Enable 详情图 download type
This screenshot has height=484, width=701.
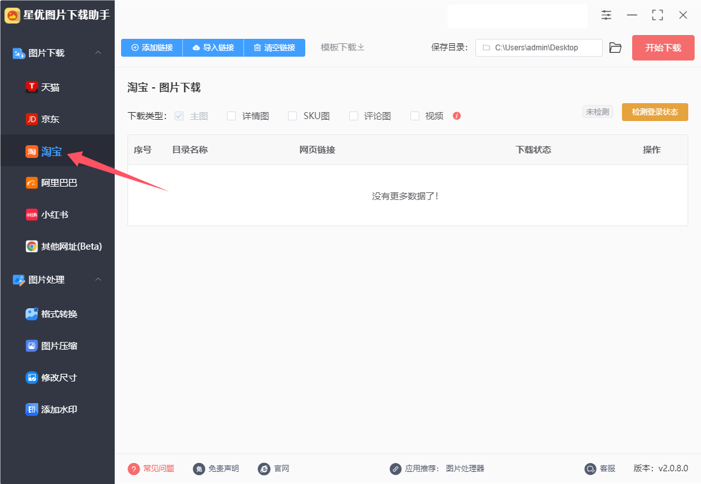click(x=231, y=116)
